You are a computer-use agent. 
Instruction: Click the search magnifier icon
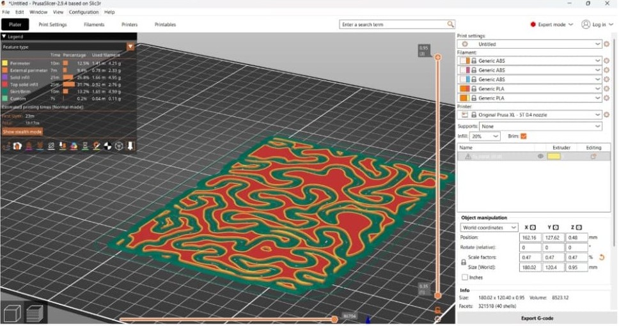coord(451,24)
